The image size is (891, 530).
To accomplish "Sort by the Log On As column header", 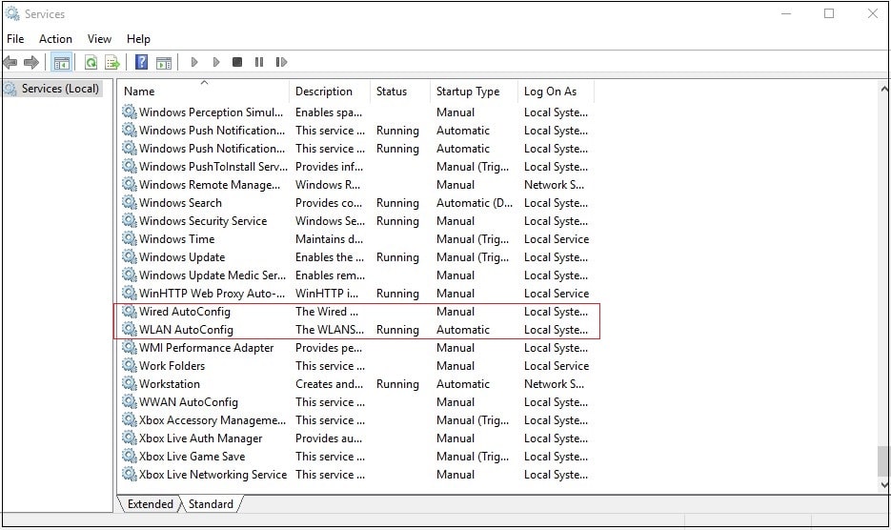I will pos(556,91).
